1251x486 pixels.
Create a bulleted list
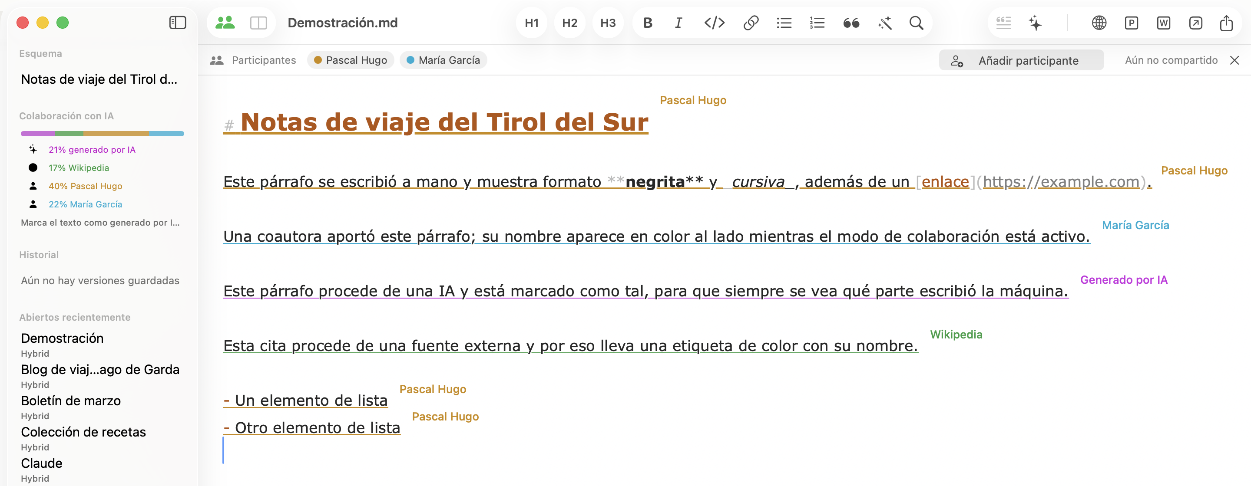click(x=784, y=23)
